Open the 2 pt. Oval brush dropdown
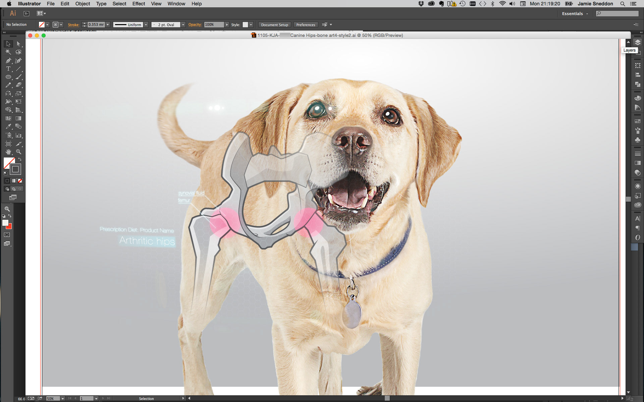The image size is (644, 402). pyautogui.click(x=183, y=25)
